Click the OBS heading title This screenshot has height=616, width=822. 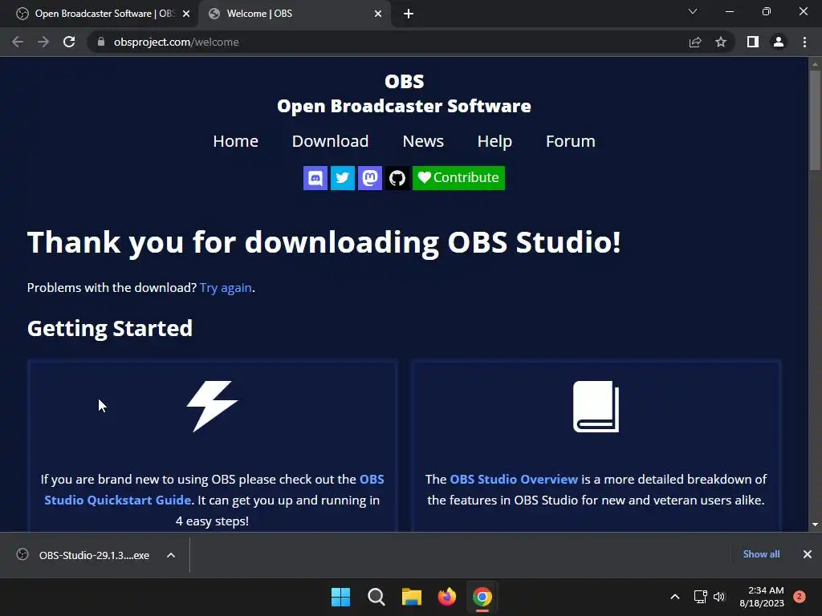point(405,82)
